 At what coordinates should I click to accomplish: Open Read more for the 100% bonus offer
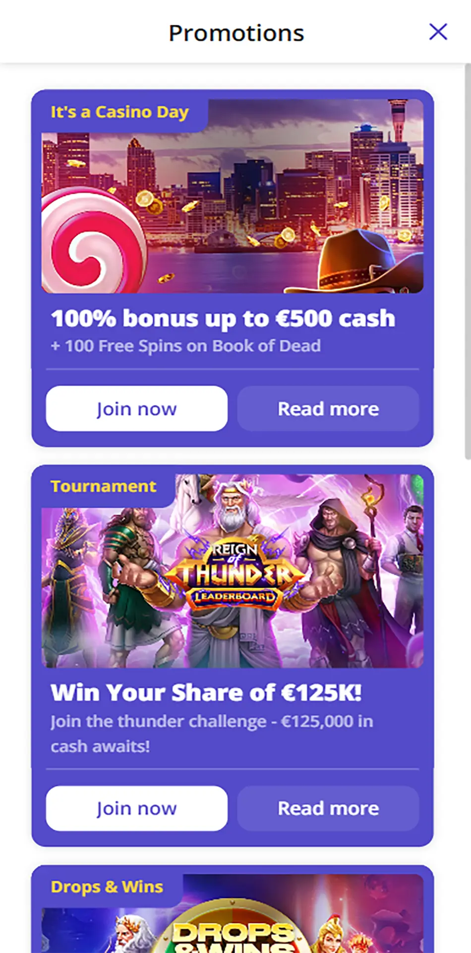[328, 408]
